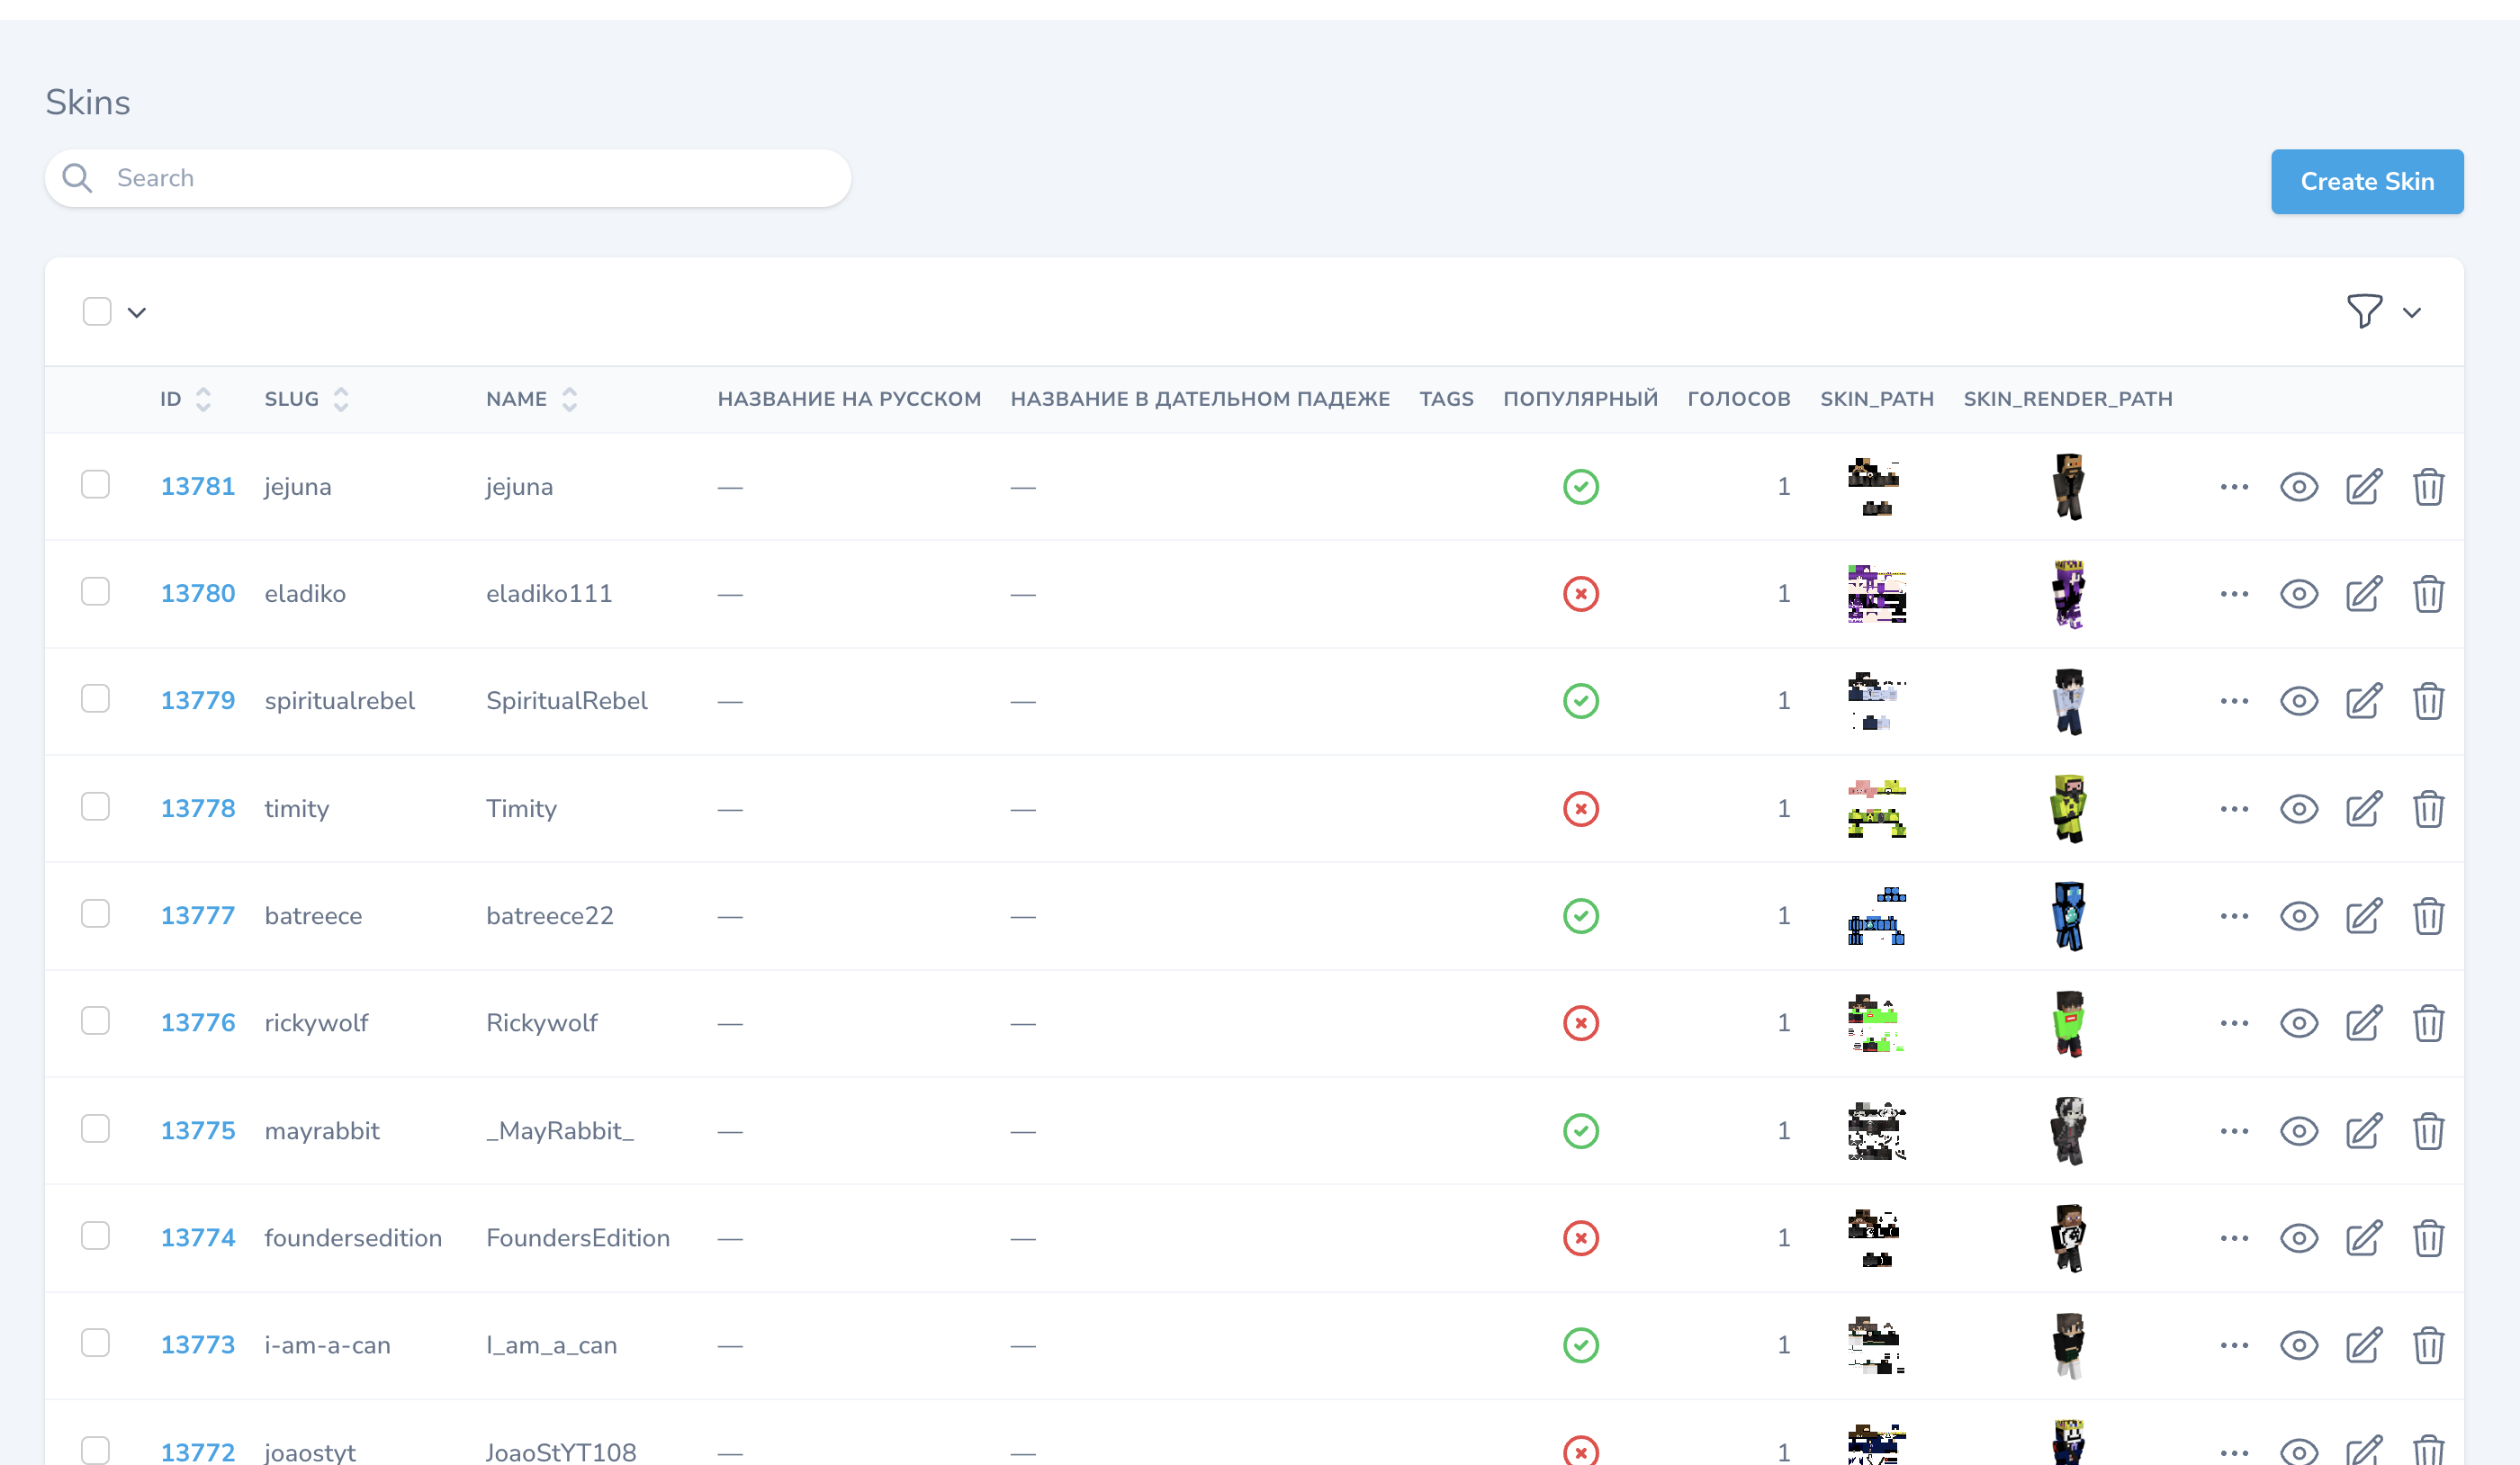
Task: Open the actions menu for jejuna row
Action: point(2234,487)
